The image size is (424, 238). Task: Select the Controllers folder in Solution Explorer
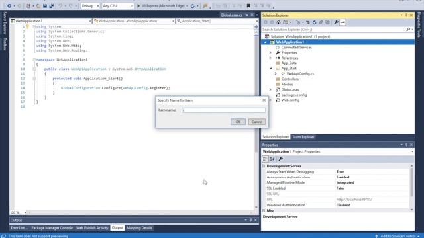click(290, 79)
